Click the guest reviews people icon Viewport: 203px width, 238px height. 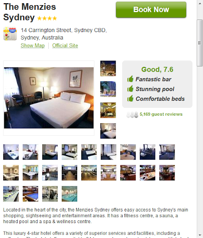pyautogui.click(x=132, y=115)
